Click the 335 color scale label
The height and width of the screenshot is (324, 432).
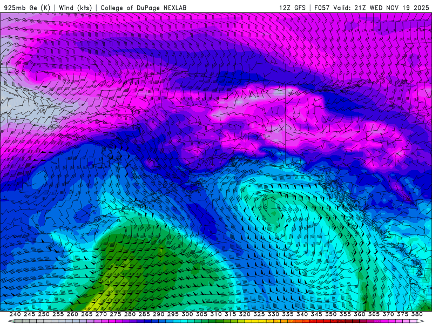[x=288, y=314]
